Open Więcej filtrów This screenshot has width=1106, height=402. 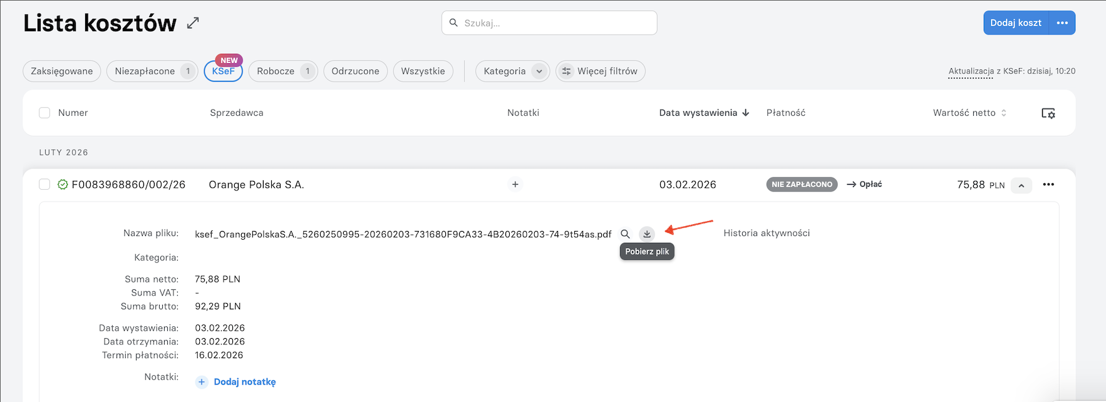(x=600, y=71)
